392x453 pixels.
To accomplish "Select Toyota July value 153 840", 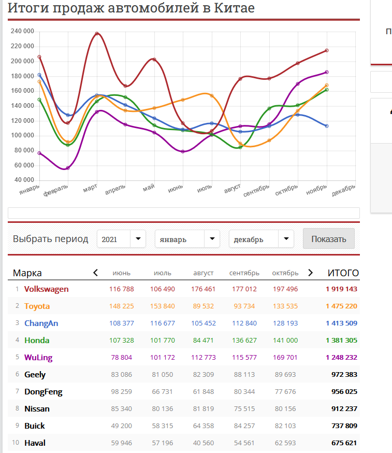I will point(163,306).
